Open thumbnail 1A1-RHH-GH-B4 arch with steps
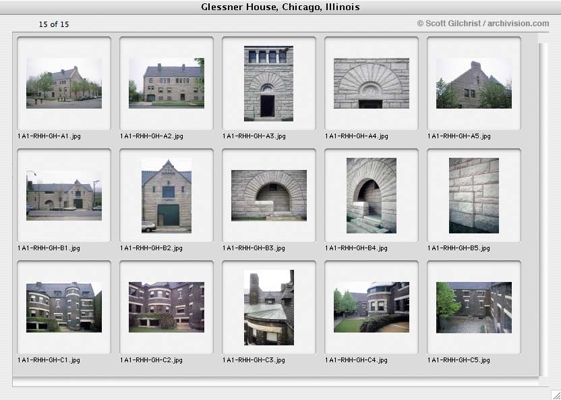 click(372, 196)
